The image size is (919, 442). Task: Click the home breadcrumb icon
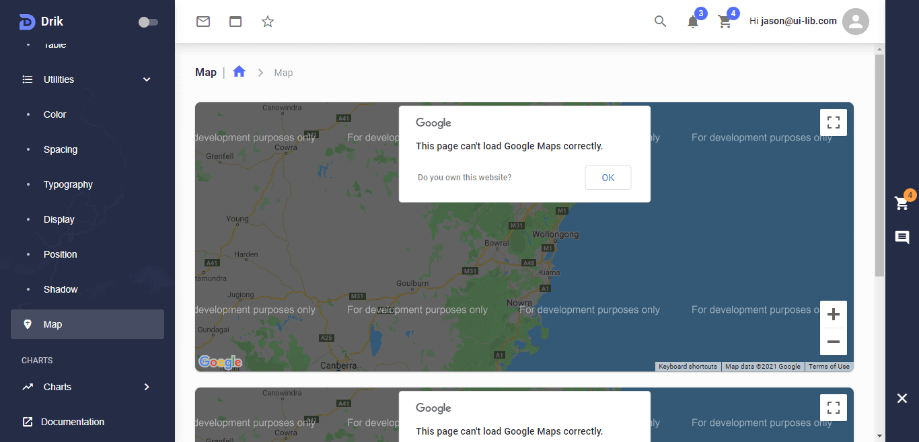[239, 71]
